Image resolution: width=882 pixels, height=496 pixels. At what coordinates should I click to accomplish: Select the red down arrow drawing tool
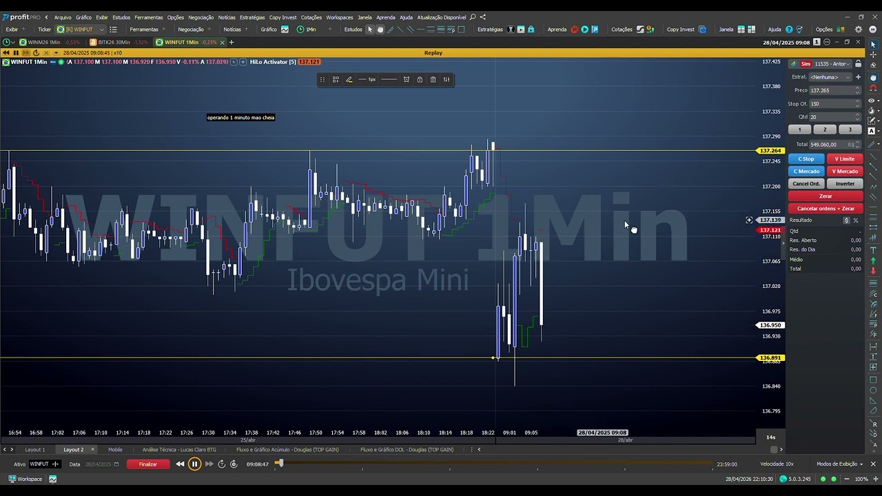click(x=873, y=271)
